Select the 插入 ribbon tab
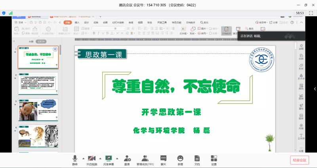Viewport: 317px width, 168px height. pyautogui.click(x=77, y=23)
